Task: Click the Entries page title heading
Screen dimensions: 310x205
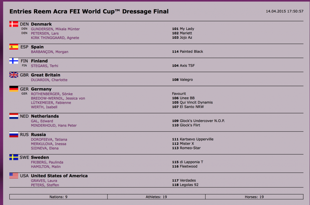Action: point(89,12)
